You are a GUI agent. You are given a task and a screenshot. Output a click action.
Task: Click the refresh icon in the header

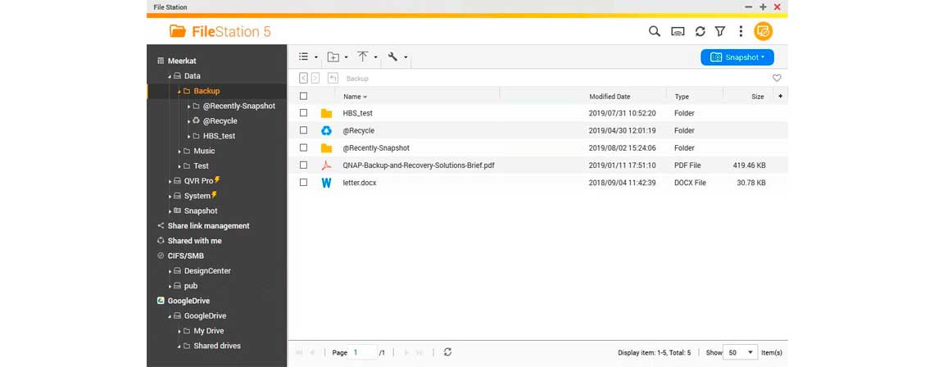click(700, 31)
